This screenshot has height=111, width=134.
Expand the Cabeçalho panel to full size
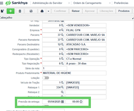(x=133, y=18)
